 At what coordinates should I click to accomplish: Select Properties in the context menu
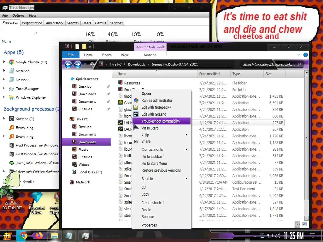161,225
